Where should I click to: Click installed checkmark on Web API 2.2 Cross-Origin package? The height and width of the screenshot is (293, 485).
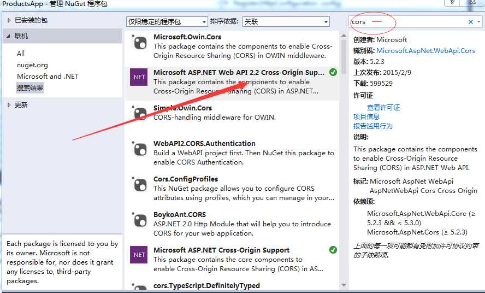(333, 72)
